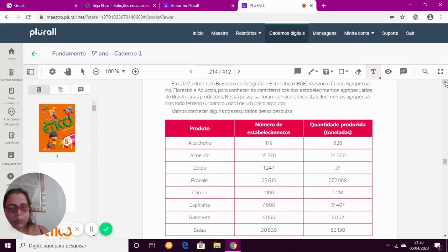
Task: Select the comment bubble tool
Action: (297, 71)
